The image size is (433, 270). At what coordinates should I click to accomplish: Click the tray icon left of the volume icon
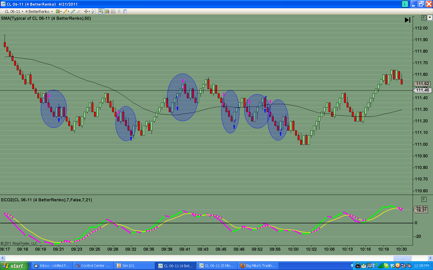click(x=403, y=266)
